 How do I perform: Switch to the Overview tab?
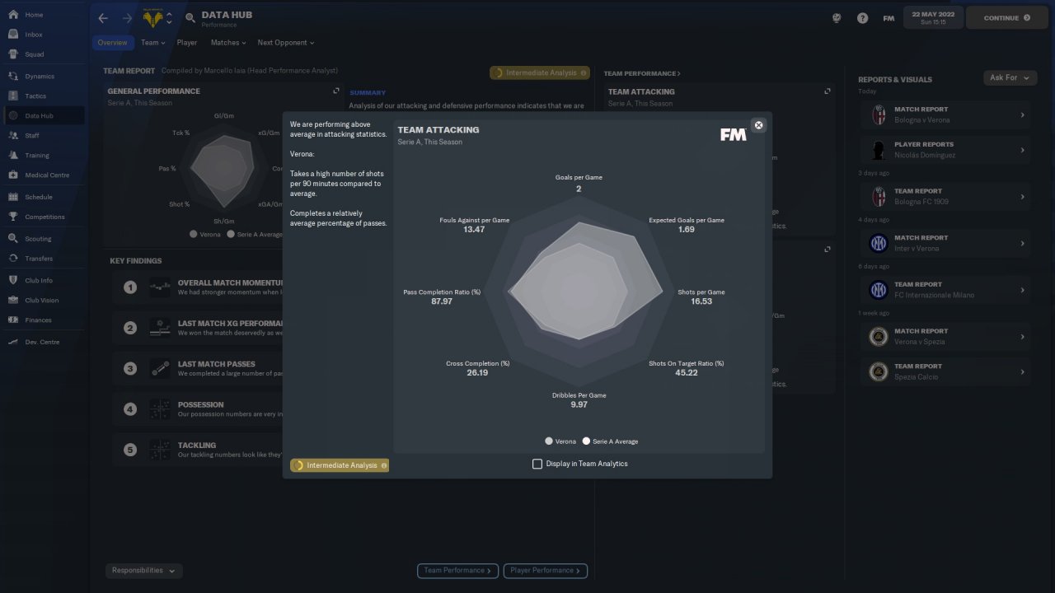coord(112,43)
